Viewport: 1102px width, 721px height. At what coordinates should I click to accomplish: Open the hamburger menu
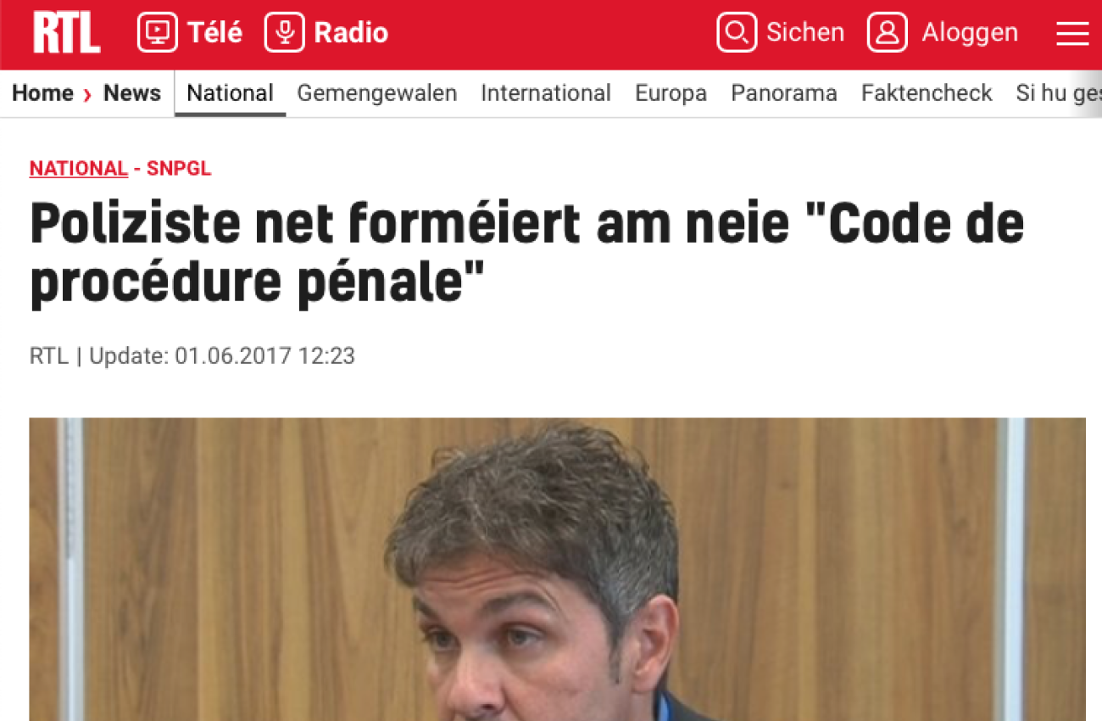pyautogui.click(x=1072, y=34)
